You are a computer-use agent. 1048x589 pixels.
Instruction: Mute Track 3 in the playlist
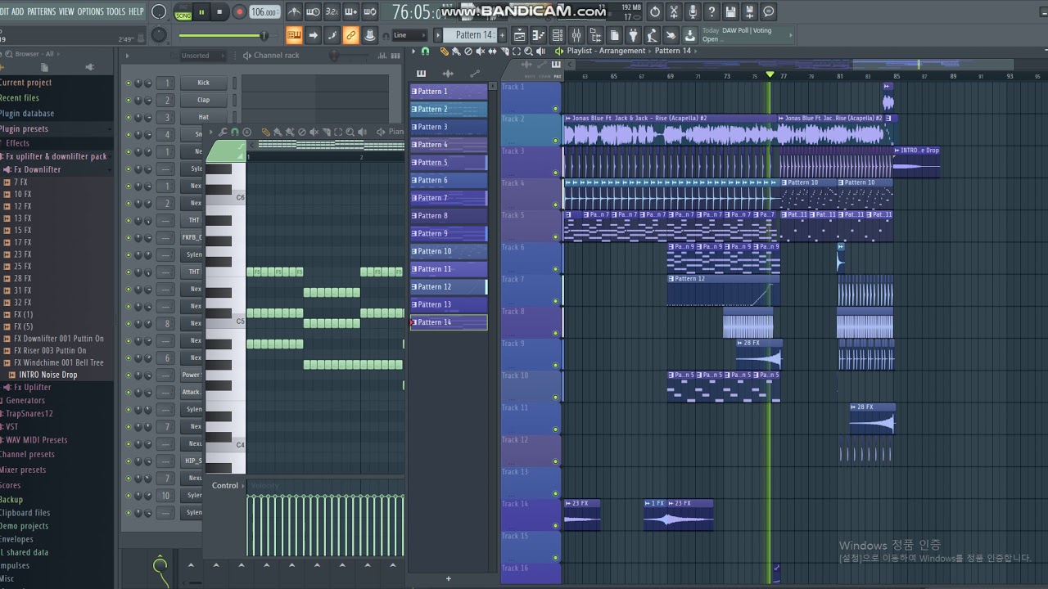click(x=555, y=173)
